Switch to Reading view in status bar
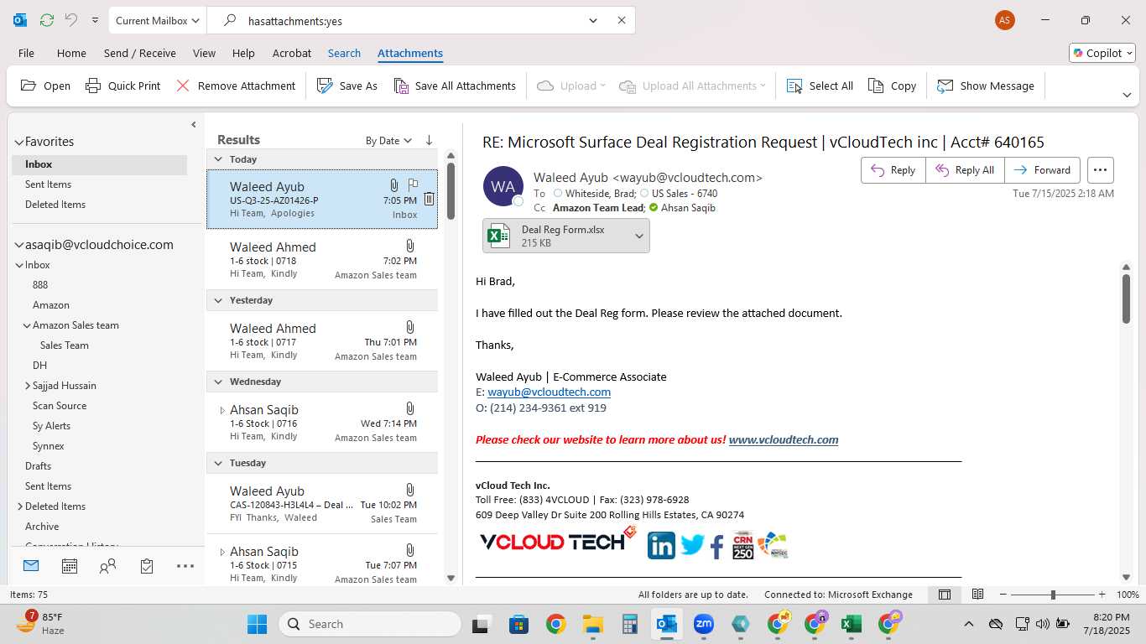The width and height of the screenshot is (1146, 644). point(977,595)
